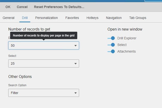Image resolution: width=162 pixels, height=108 pixels.
Task: Disable the Attachments new-window switch
Action: [111, 52]
